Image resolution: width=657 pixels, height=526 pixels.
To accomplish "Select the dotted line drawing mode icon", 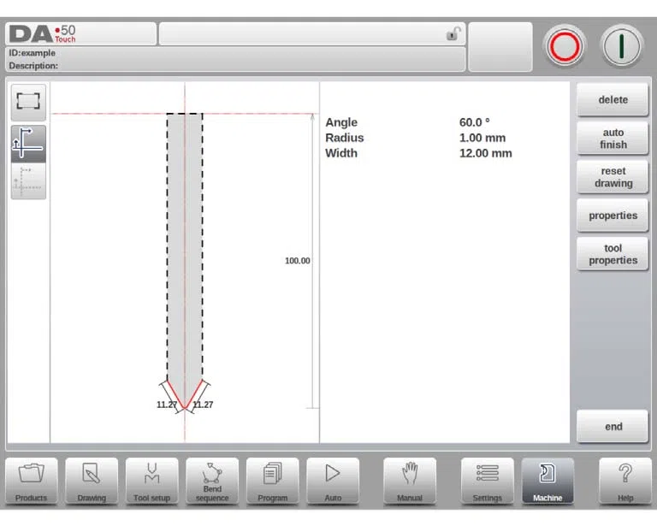I will click(28, 181).
